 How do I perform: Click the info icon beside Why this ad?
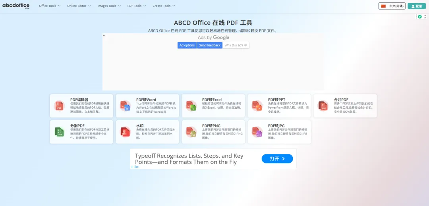pyautogui.click(x=245, y=45)
